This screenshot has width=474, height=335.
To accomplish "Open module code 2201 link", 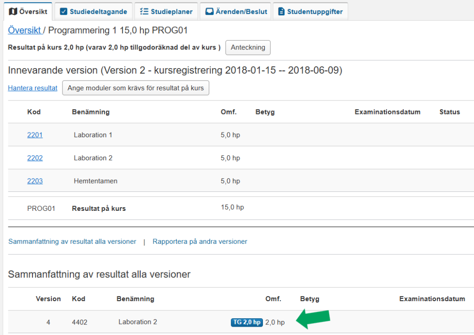I will click(x=35, y=135).
